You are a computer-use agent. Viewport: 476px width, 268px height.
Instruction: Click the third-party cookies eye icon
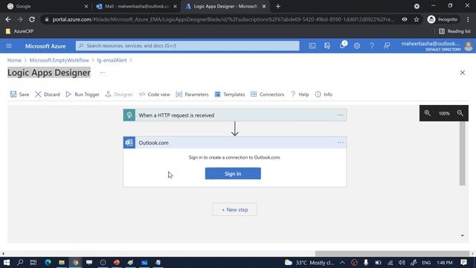[405, 19]
